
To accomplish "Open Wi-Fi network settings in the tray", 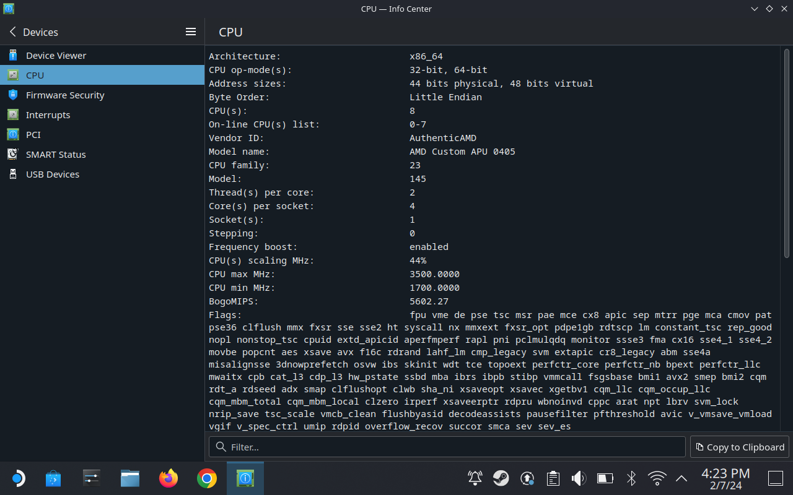I will pyautogui.click(x=657, y=478).
